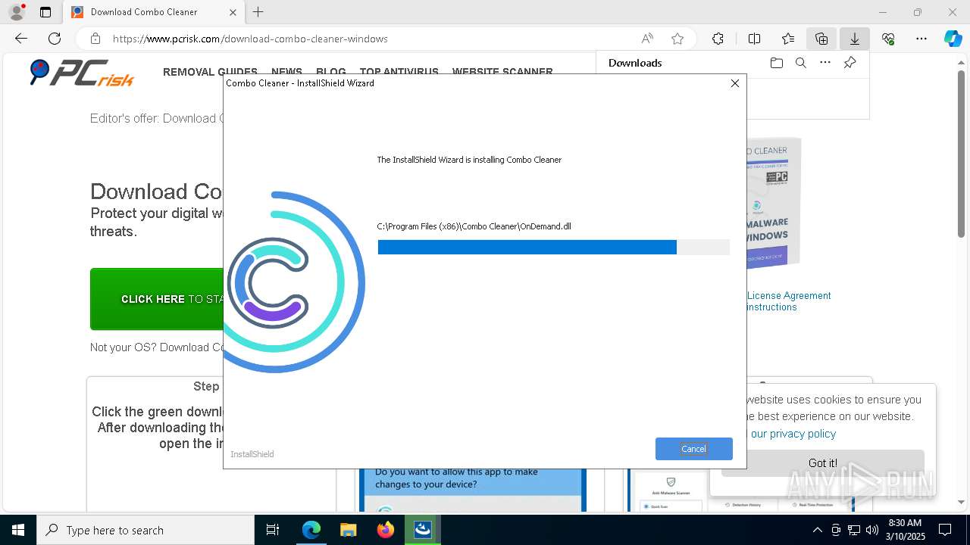This screenshot has width=970, height=545.
Task: Click the address bar URL
Action: pyautogui.click(x=250, y=39)
